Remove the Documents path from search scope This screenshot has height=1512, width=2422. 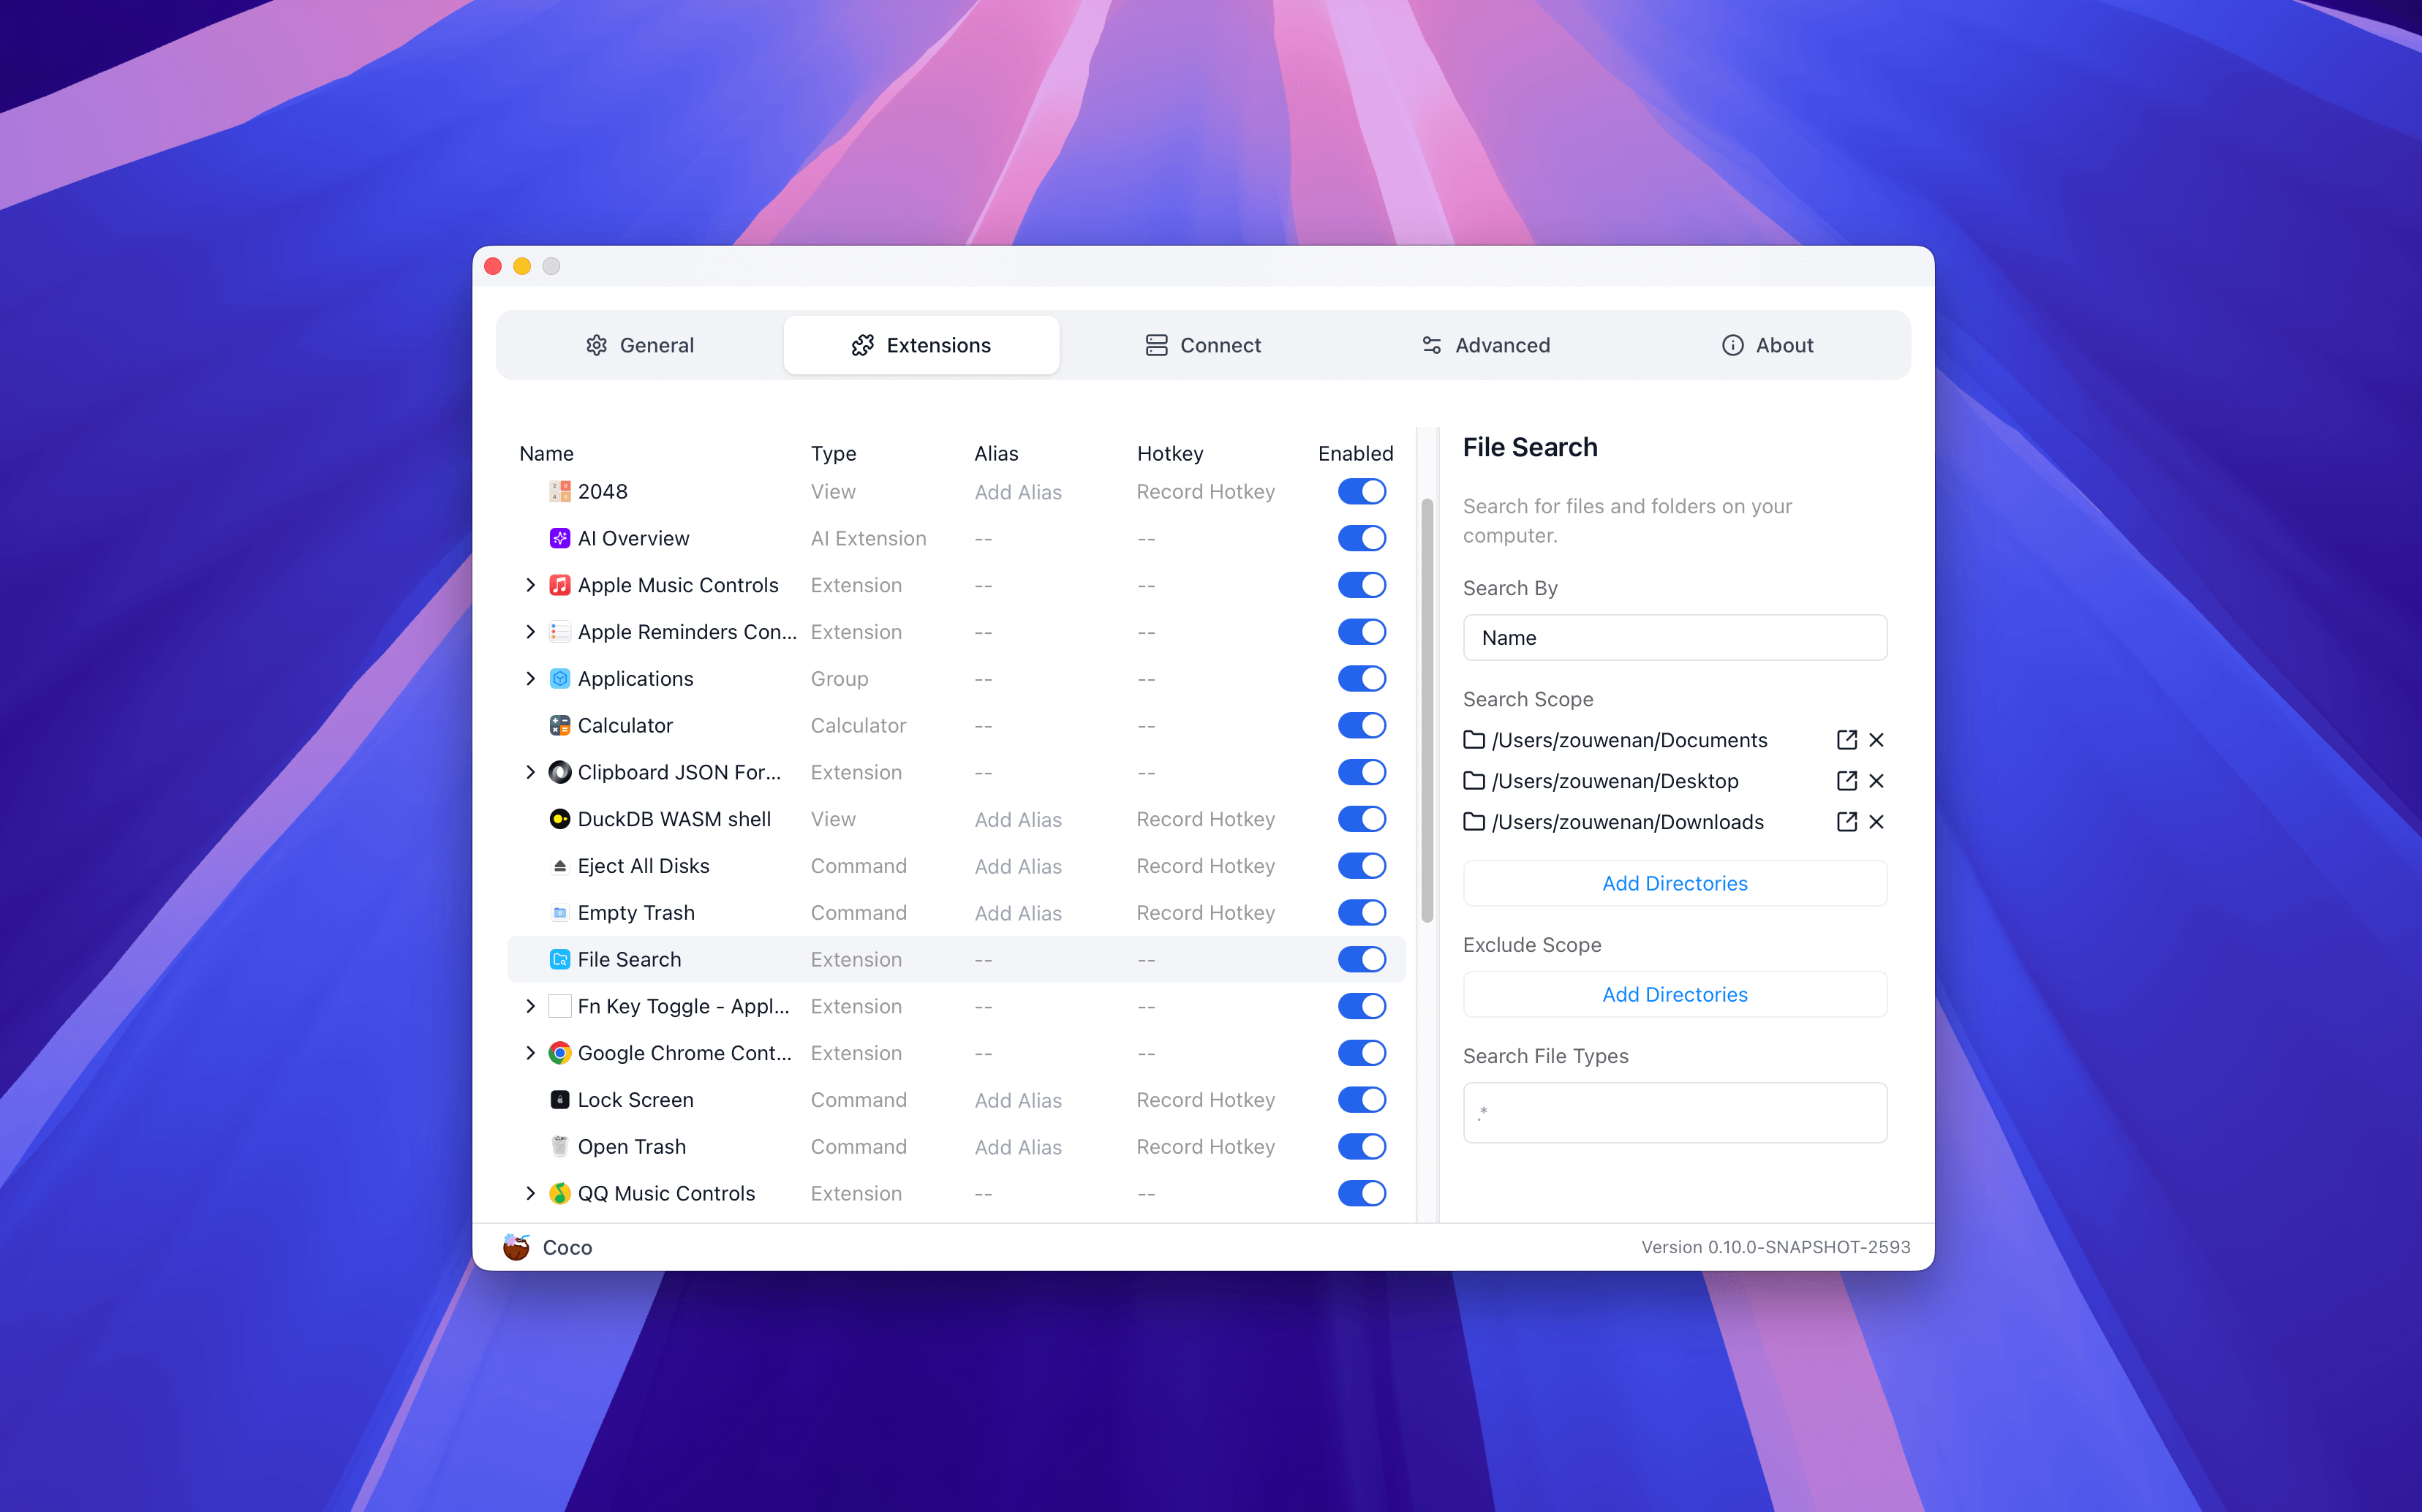(1876, 740)
